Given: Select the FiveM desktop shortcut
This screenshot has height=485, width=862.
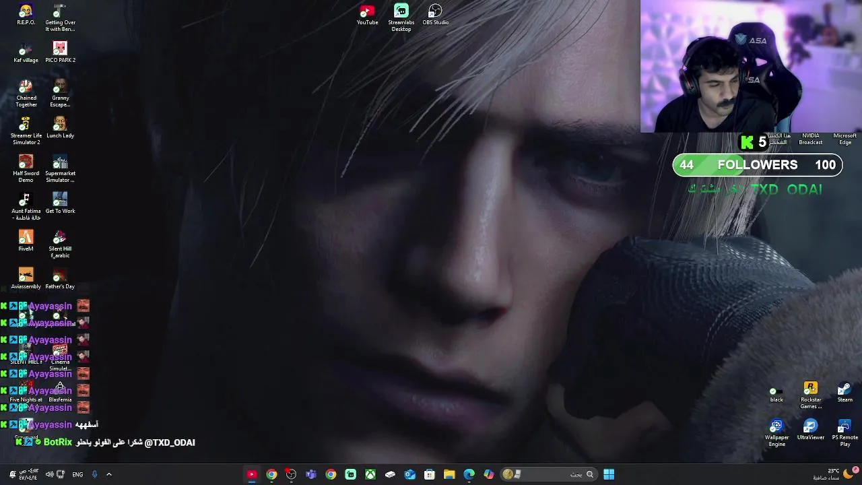Looking at the screenshot, I should tap(26, 241).
